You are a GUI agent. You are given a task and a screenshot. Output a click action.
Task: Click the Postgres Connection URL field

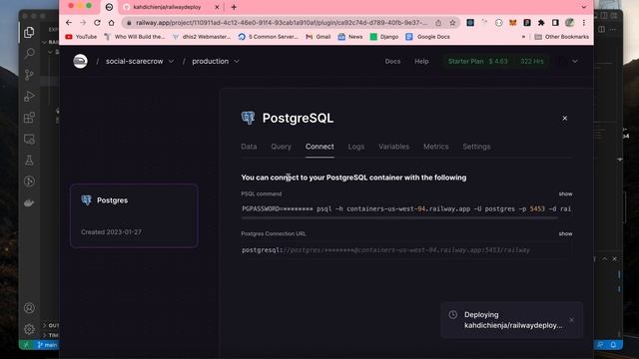click(406, 250)
